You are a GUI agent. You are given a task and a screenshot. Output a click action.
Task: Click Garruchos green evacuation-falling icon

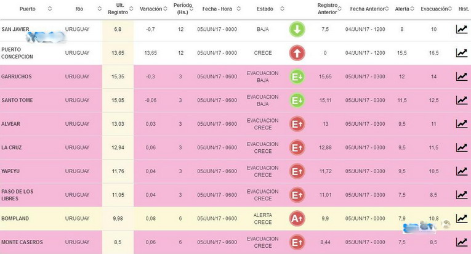[297, 76]
